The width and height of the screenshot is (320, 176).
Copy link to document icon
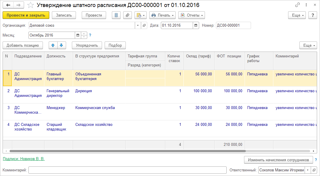coord(297,5)
